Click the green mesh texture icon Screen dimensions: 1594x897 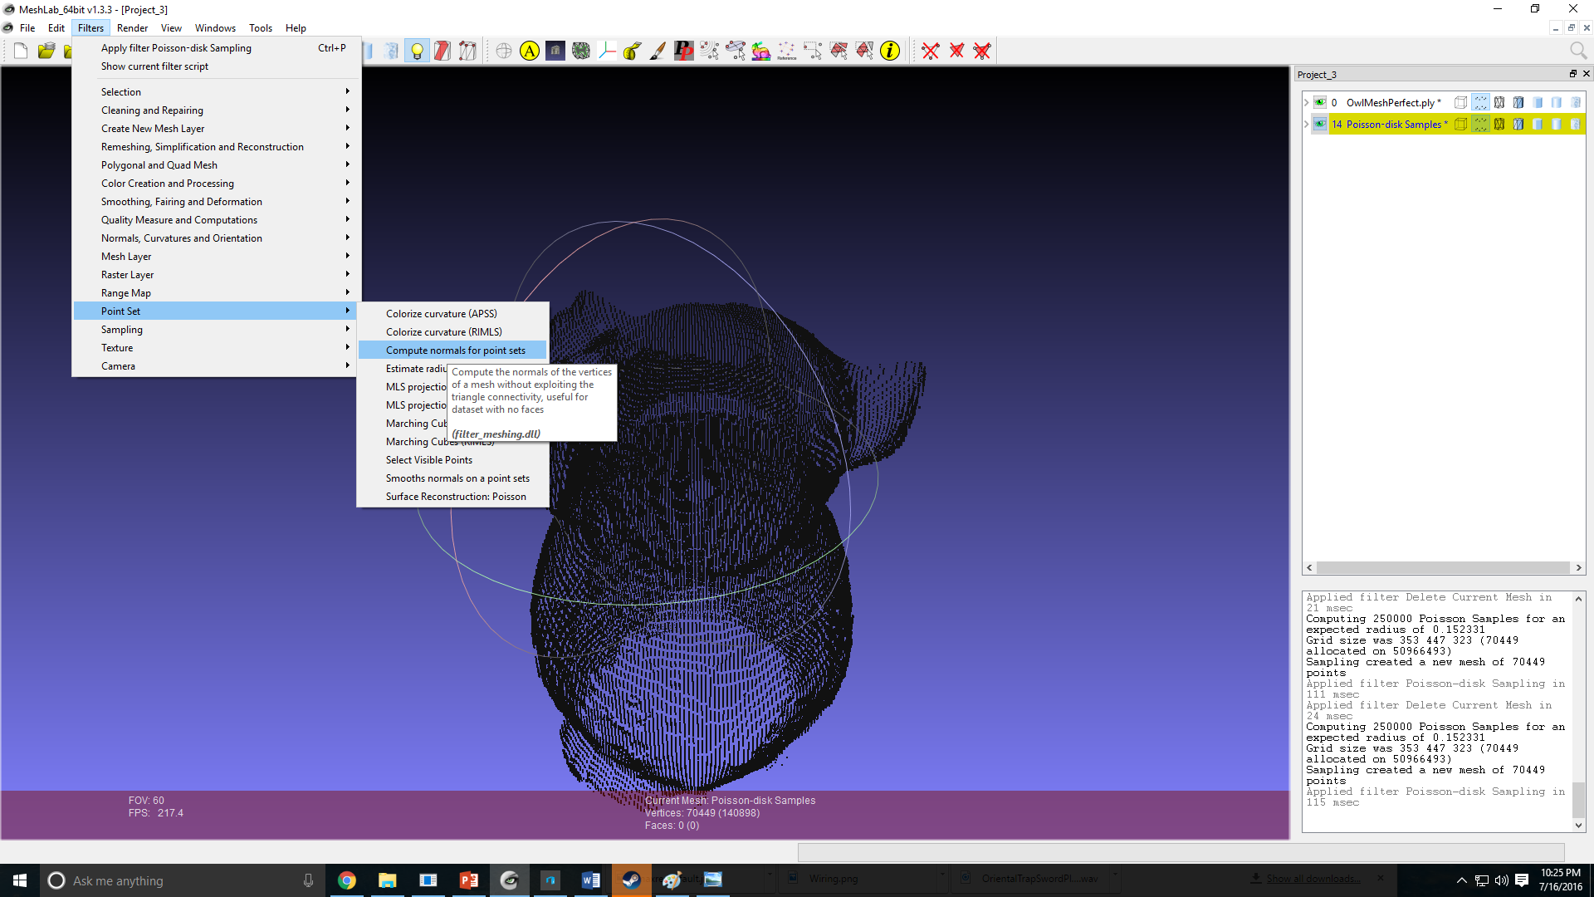pos(581,51)
